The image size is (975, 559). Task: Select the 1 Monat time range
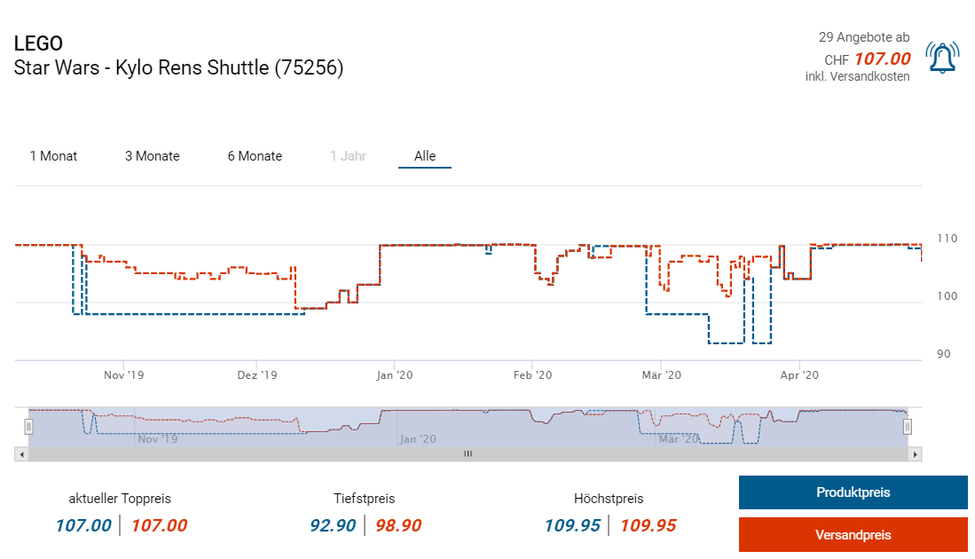click(x=53, y=156)
